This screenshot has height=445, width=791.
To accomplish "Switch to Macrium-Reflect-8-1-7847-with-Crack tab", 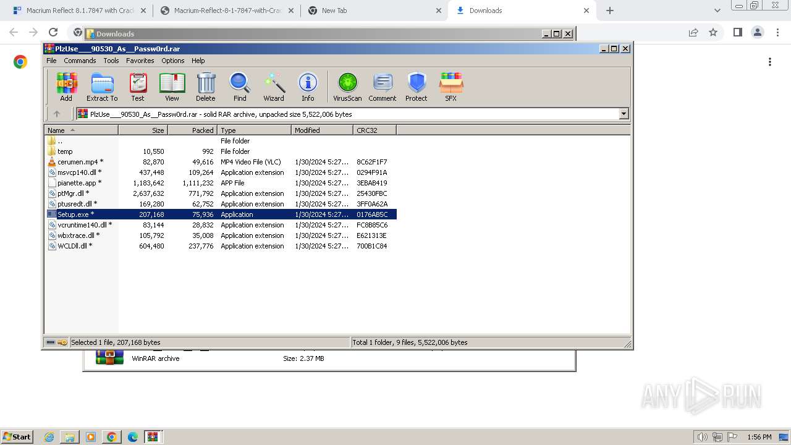I will click(x=227, y=11).
